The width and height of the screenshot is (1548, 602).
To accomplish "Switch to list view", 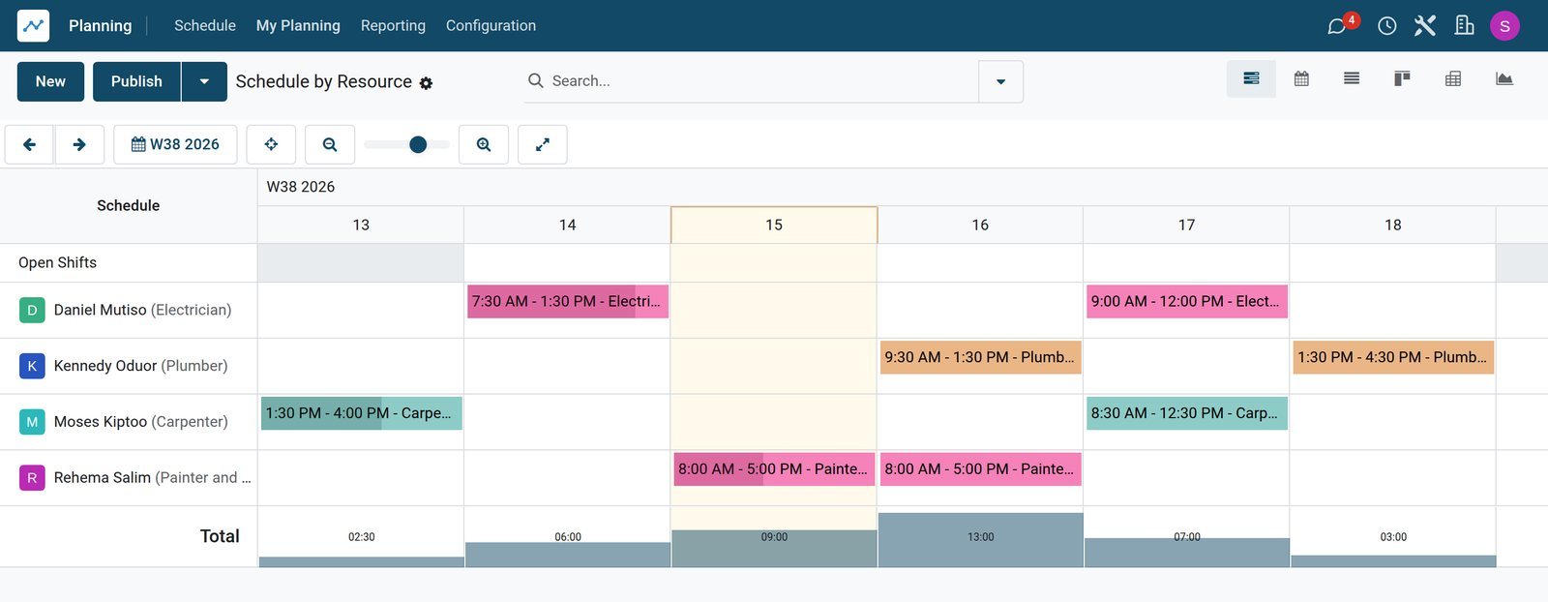I will (x=1352, y=79).
